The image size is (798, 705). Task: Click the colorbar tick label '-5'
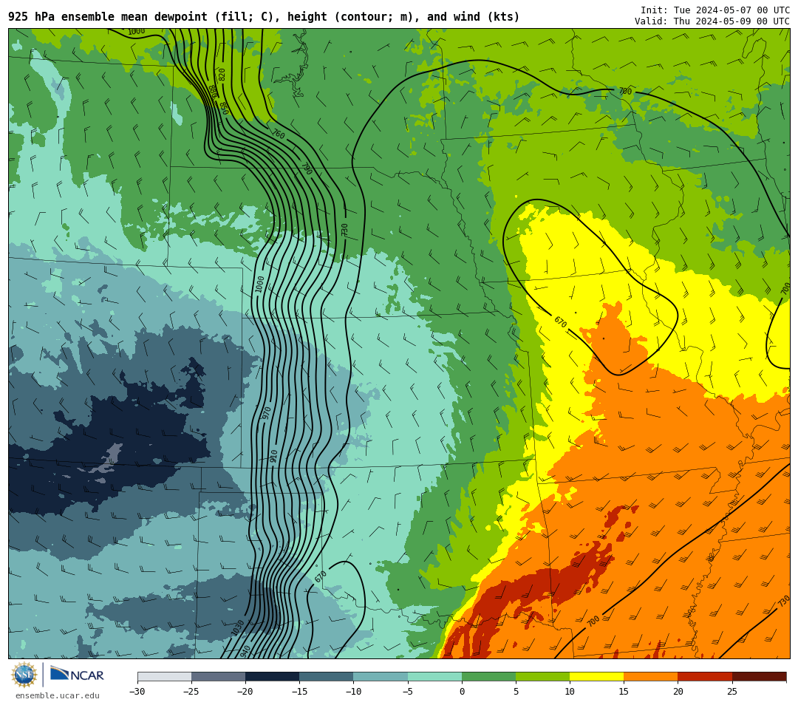pyautogui.click(x=408, y=691)
